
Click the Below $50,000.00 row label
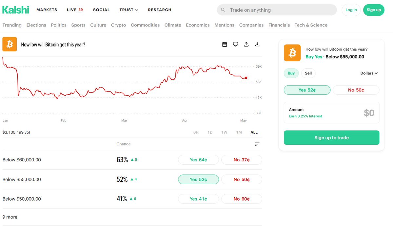coord(22,199)
